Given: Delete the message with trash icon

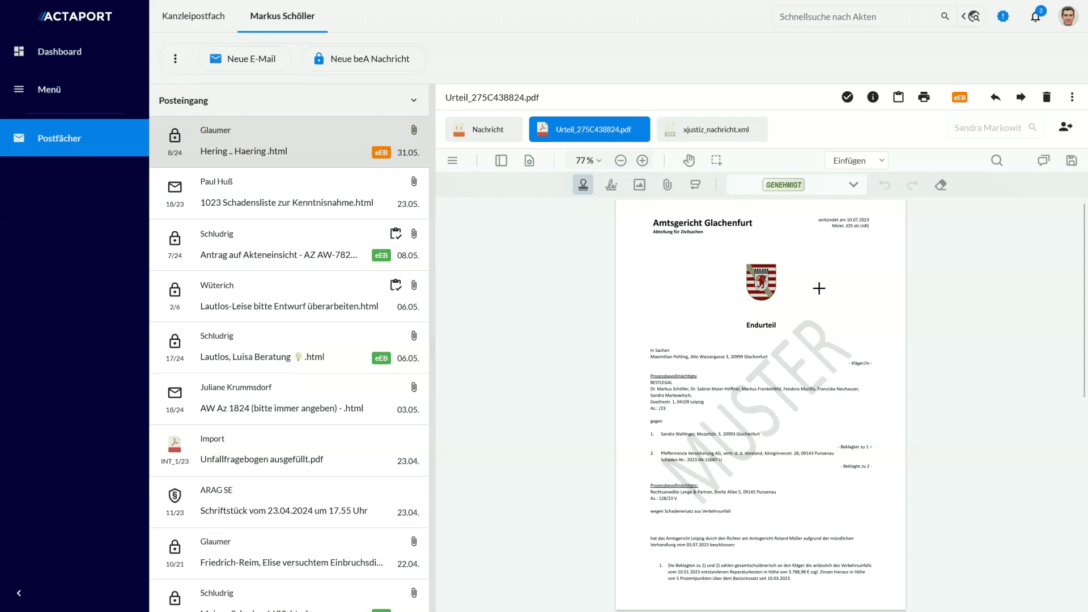Looking at the screenshot, I should coord(1047,97).
